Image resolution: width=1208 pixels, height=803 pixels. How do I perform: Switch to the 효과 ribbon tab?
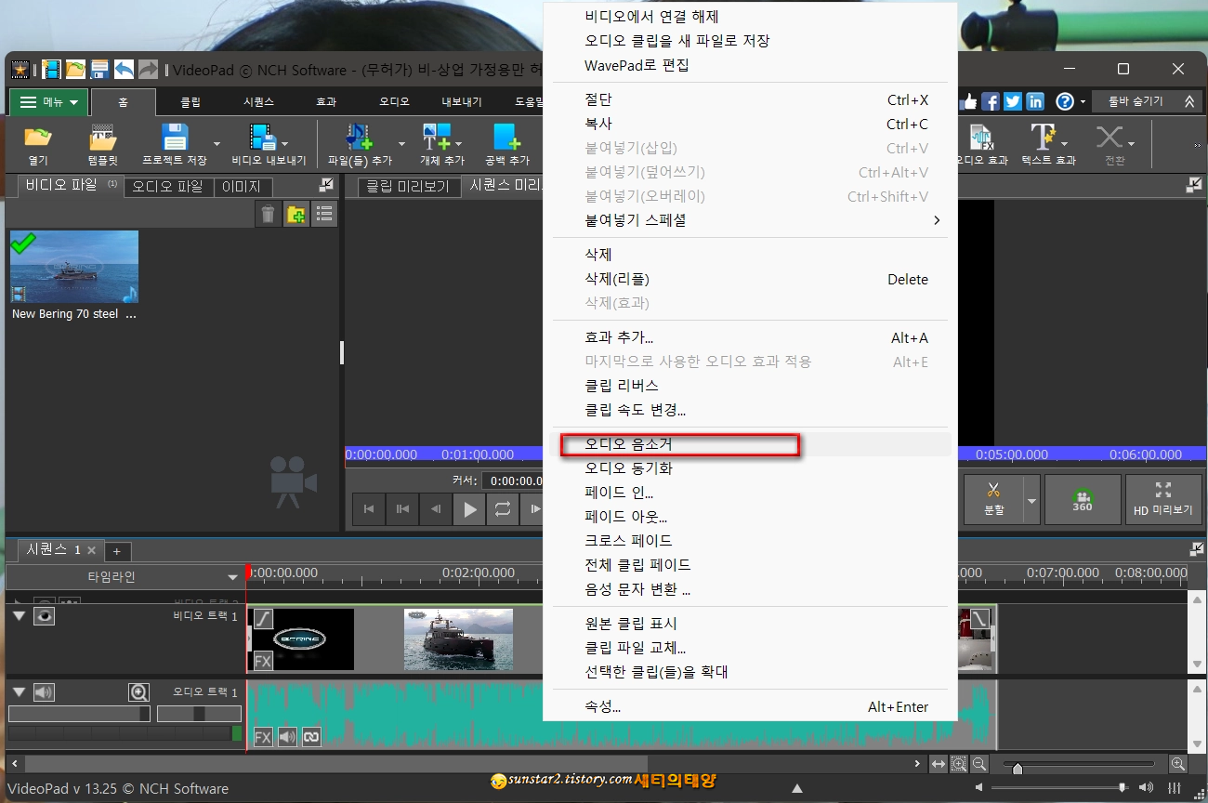325,101
